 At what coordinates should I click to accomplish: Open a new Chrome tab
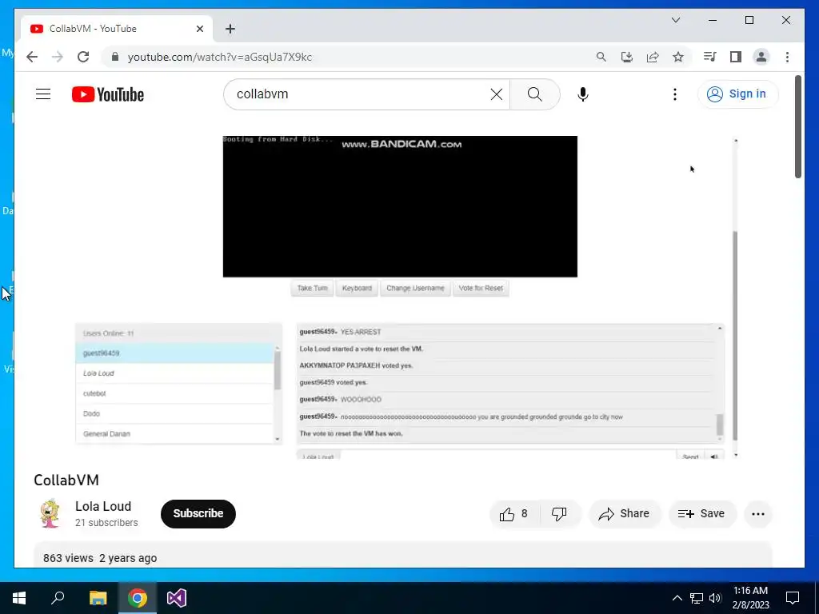click(230, 29)
